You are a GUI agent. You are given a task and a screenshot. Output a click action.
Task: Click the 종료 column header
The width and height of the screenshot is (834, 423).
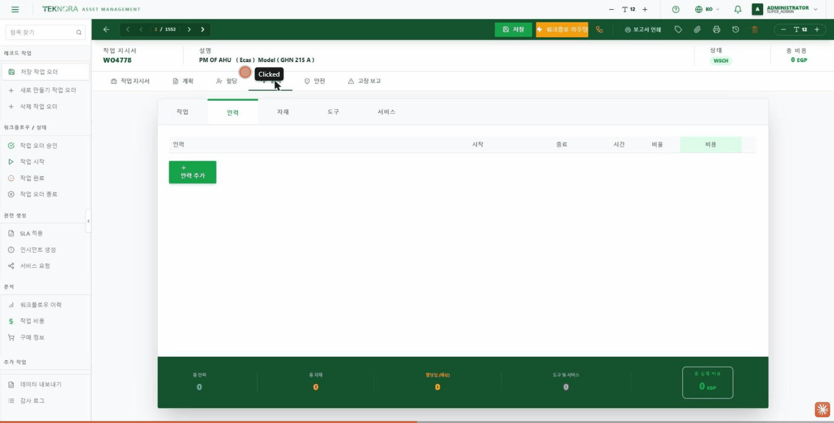[x=562, y=145]
